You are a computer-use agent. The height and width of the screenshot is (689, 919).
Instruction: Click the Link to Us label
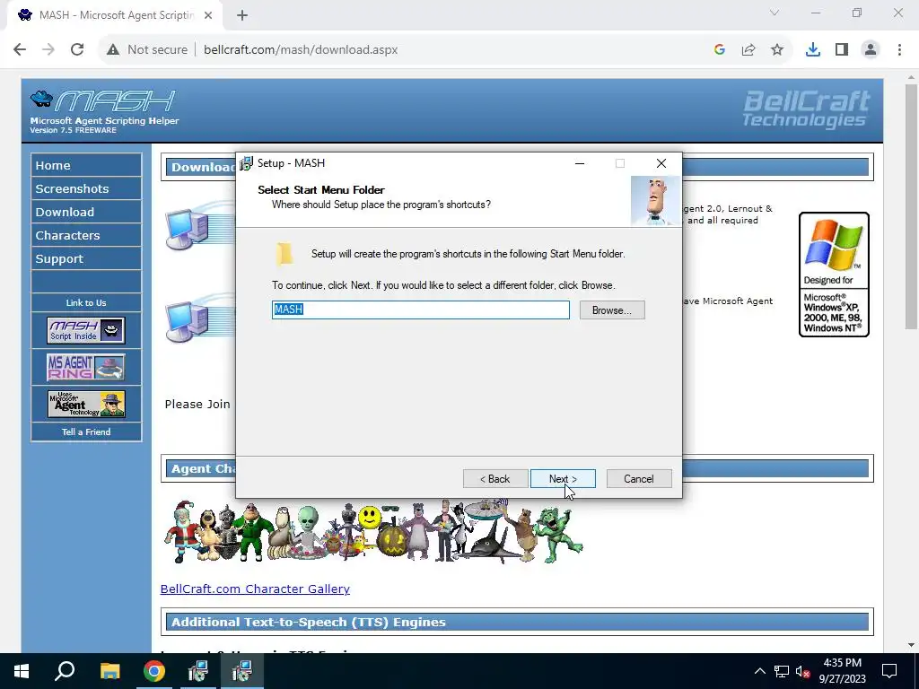86,303
